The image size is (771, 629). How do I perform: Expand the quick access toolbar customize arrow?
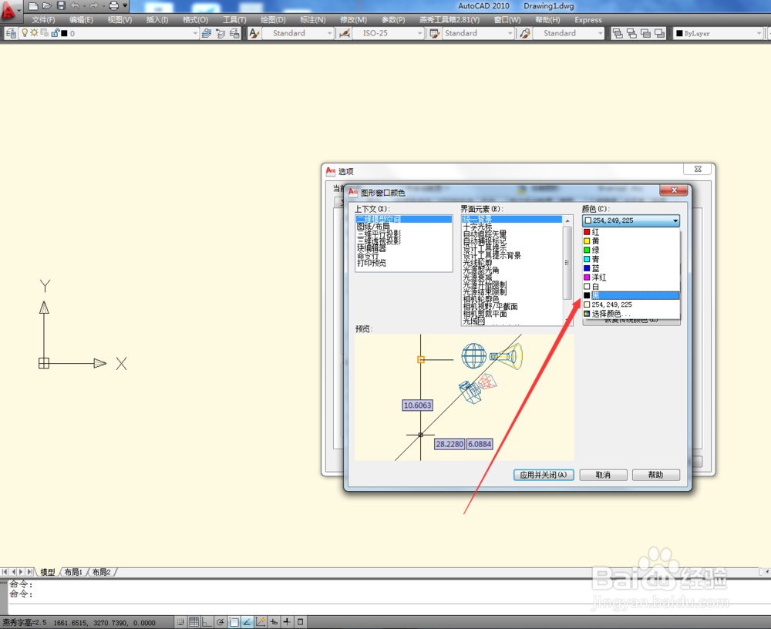(x=125, y=6)
